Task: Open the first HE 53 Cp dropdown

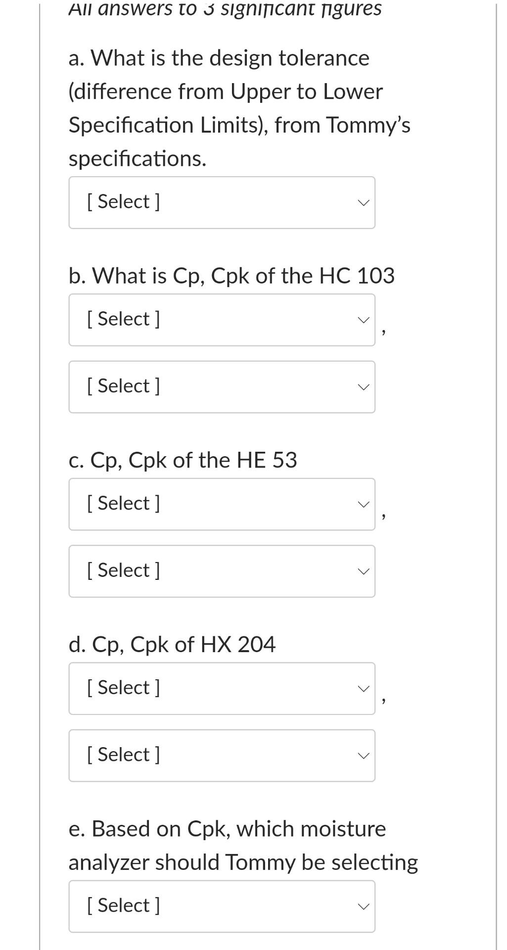Action: 222,504
